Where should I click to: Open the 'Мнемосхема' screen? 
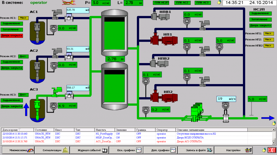click(x=19, y=150)
